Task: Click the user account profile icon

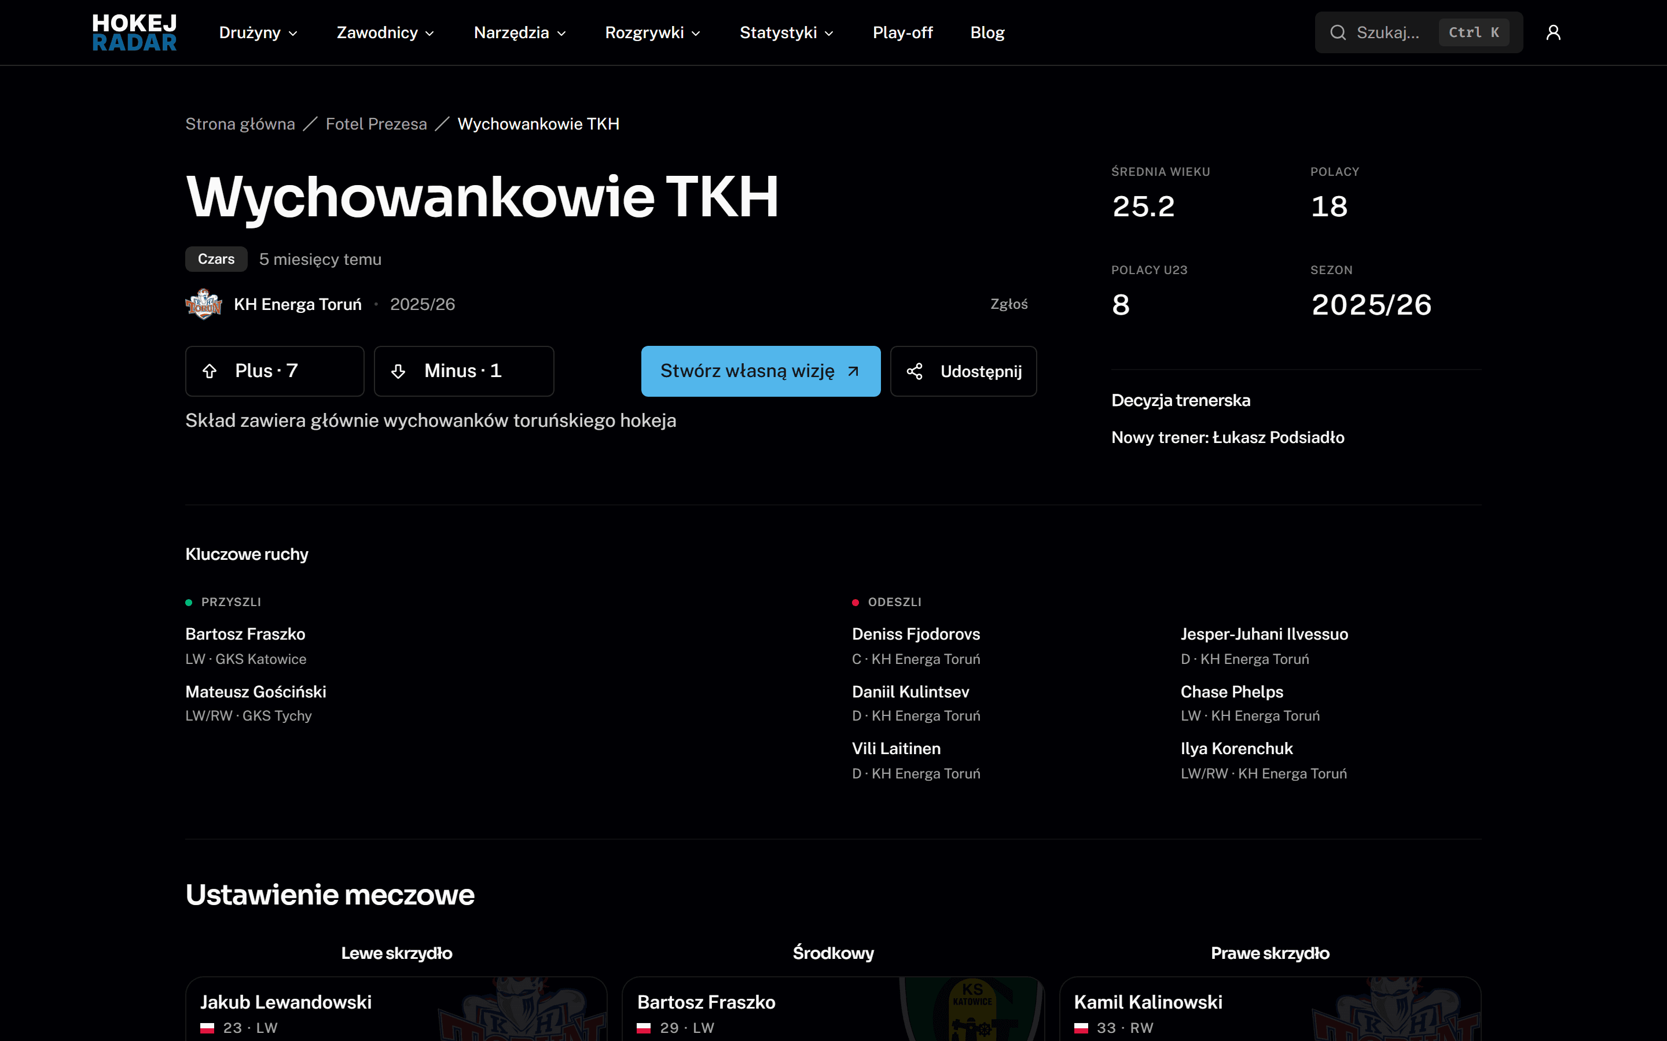Action: pos(1552,32)
